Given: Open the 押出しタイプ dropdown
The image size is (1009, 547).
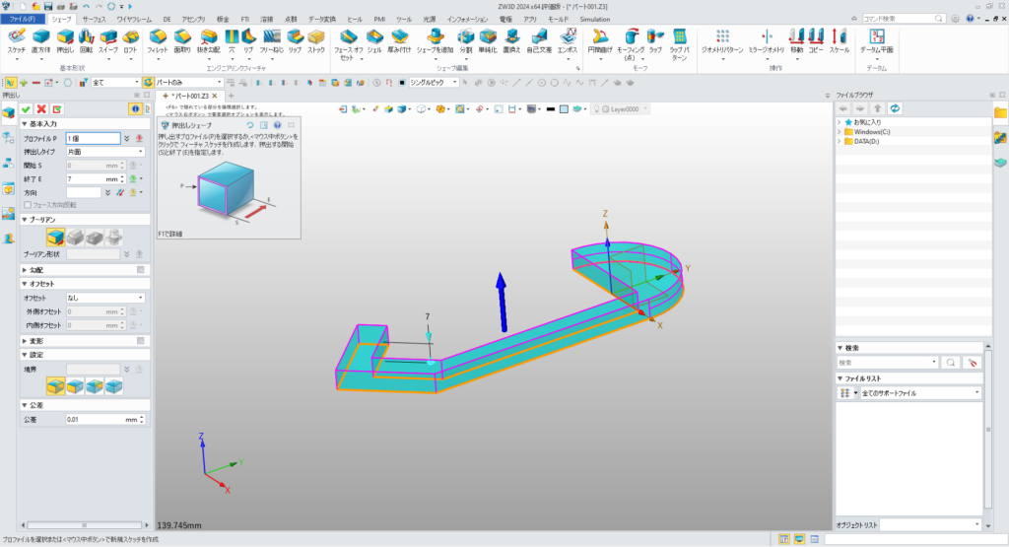Looking at the screenshot, I should tap(105, 152).
